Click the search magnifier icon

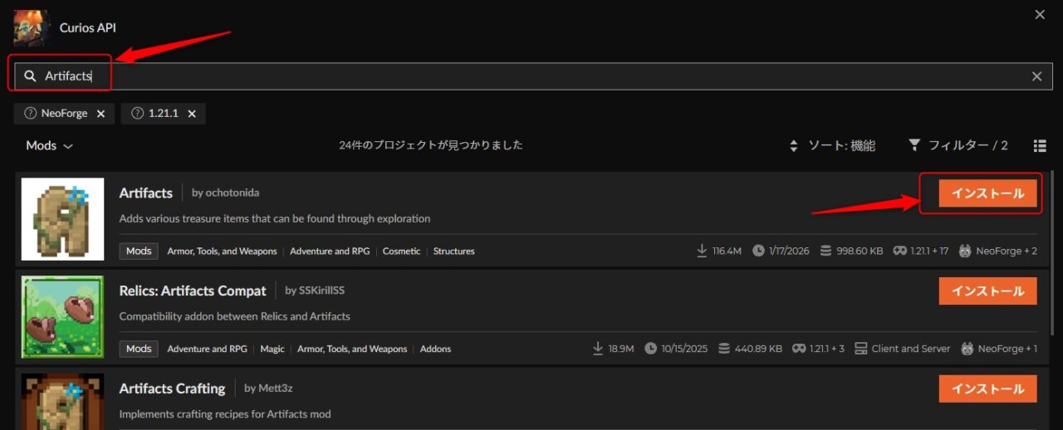coord(30,76)
